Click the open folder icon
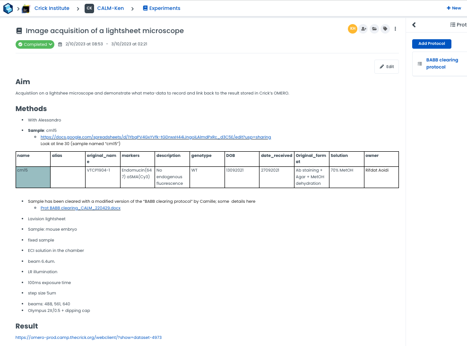The image size is (467, 346). pos(374,29)
